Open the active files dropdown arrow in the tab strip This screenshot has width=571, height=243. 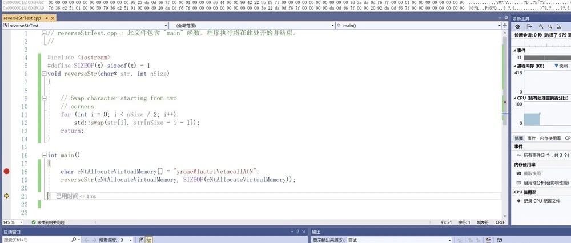pyautogui.click(x=500, y=18)
